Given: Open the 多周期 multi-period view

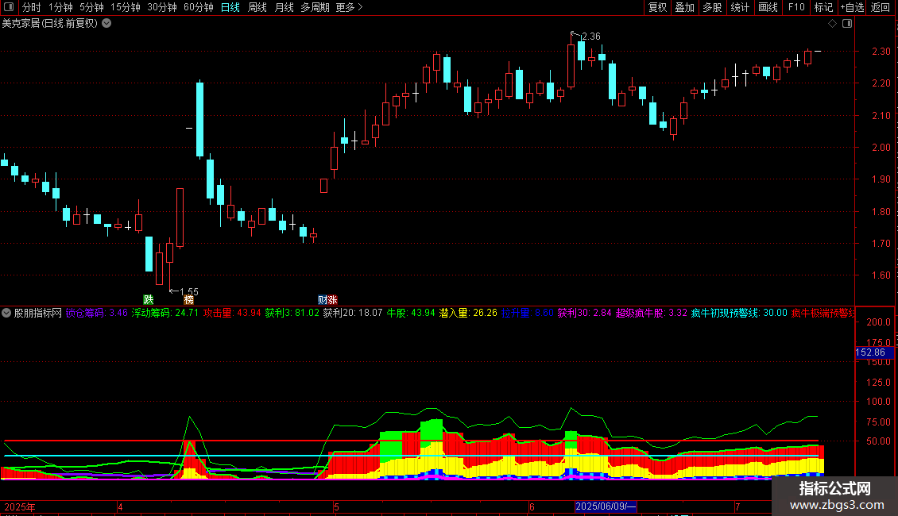Looking at the screenshot, I should pyautogui.click(x=315, y=7).
